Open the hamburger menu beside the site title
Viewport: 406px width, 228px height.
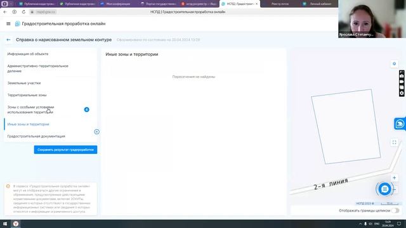click(8, 24)
